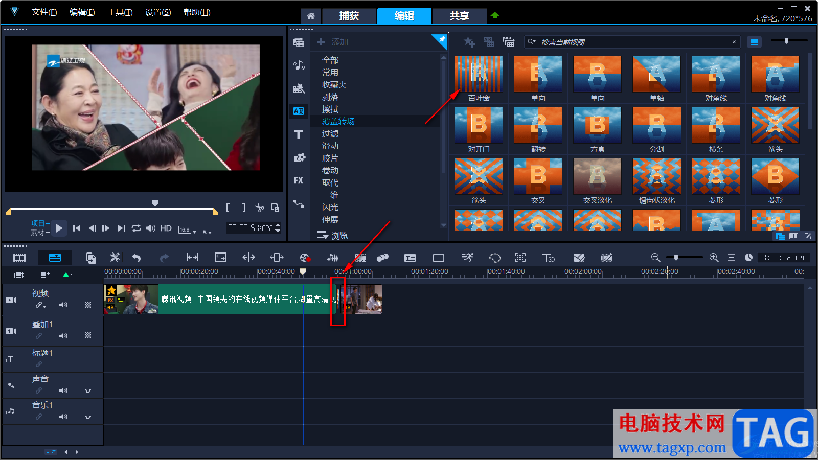
Task: Switch to the 共享 tab
Action: [x=460, y=16]
